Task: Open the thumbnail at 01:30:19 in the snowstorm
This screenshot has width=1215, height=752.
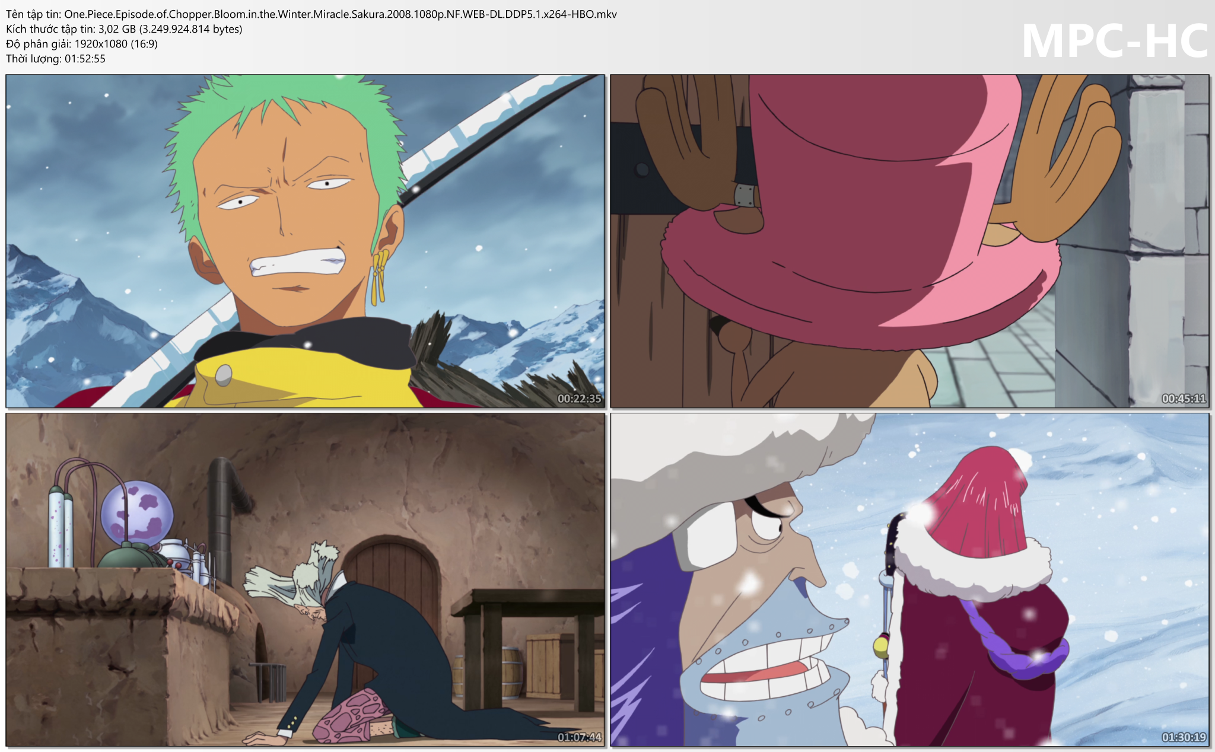Action: (x=910, y=579)
